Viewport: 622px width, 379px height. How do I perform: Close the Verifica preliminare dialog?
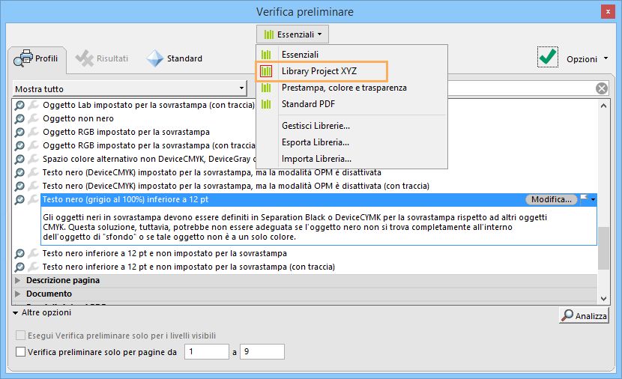608,12
